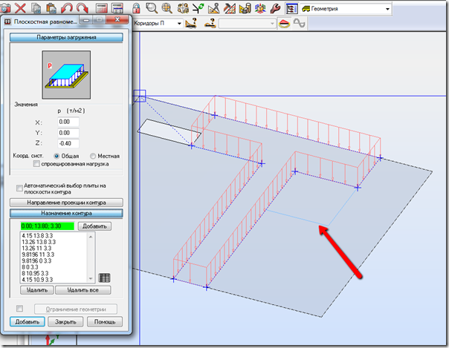Click the undo arrow icon

click(x=67, y=9)
